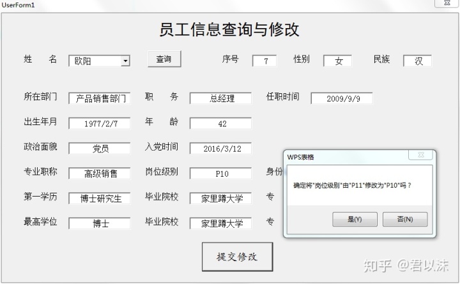The image size is (460, 284).
Task: Click the 员工信息查询与修改 heading
Action: coord(229,29)
